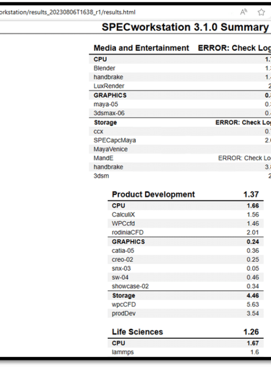This screenshot has width=271, height=367.
Task: Select the SPECworkstation 3.1.0 Summary heading
Action: (185, 27)
